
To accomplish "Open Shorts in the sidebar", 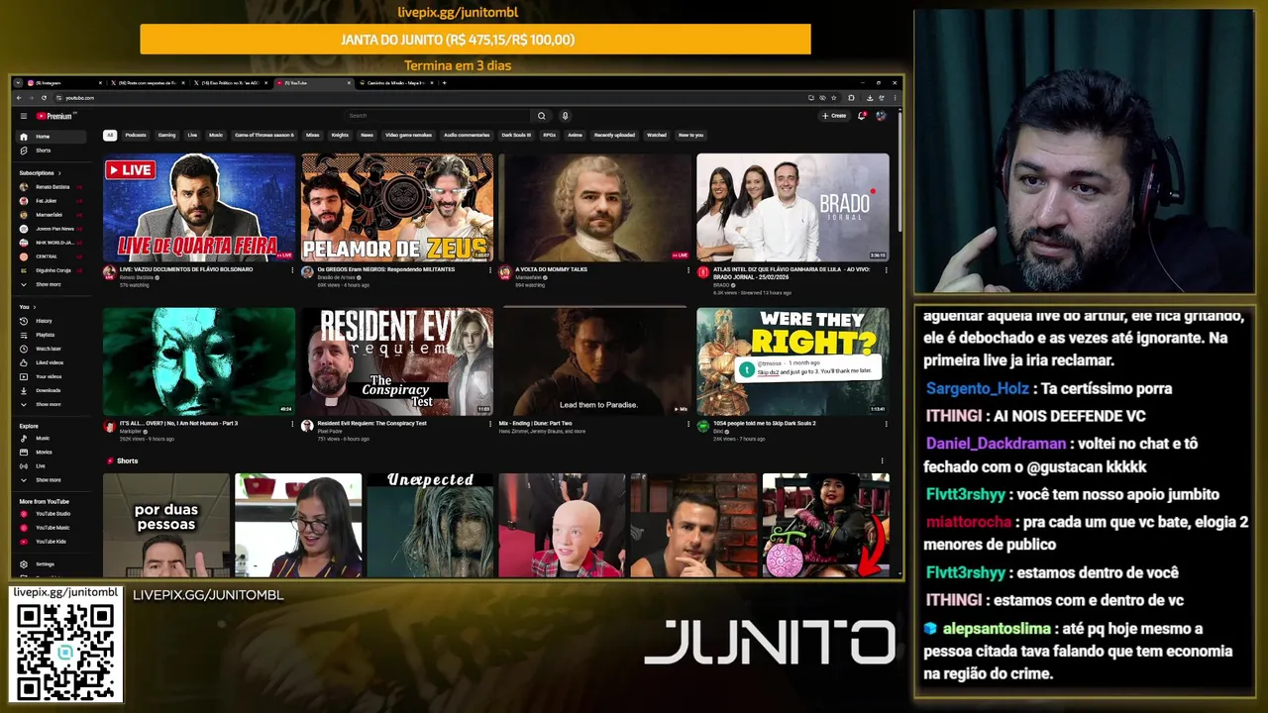I will tap(53, 151).
